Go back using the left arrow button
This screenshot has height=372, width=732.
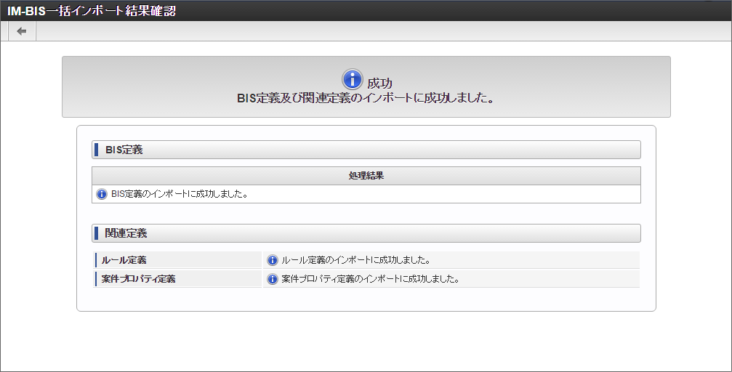pos(22,31)
